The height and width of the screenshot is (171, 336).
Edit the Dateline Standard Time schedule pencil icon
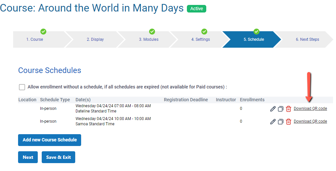coord(273,109)
